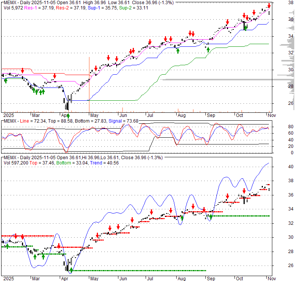Click the 80 level on oscillator price scale

click(290, 126)
